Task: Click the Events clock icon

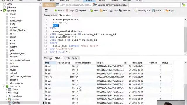Action: [x=10, y=99]
